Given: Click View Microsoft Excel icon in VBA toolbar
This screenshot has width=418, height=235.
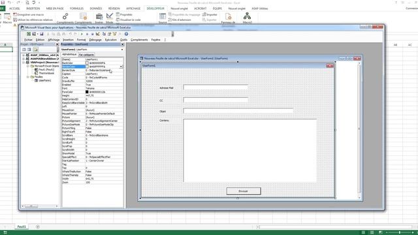Looking at the screenshot, I should pos(29,34).
